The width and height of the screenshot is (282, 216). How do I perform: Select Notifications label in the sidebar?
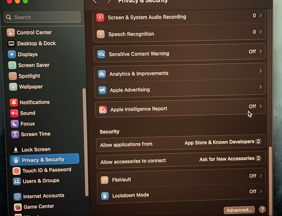tap(35, 102)
